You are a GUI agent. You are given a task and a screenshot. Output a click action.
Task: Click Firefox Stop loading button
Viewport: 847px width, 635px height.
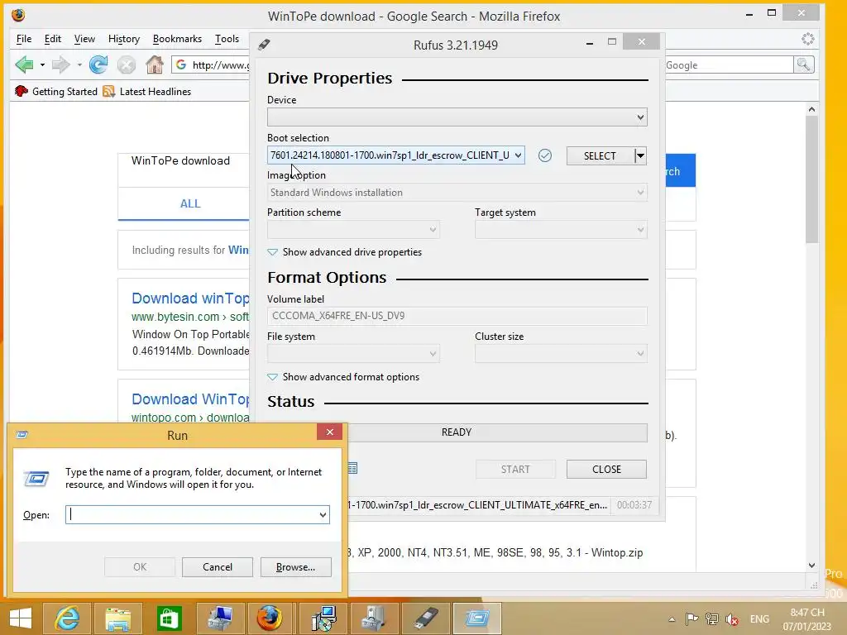[x=127, y=64]
